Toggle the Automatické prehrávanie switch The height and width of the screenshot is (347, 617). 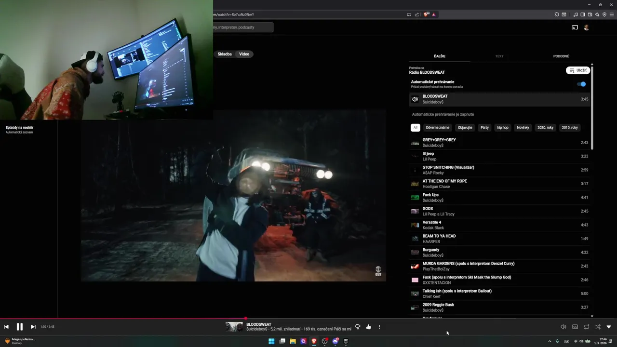(582, 84)
